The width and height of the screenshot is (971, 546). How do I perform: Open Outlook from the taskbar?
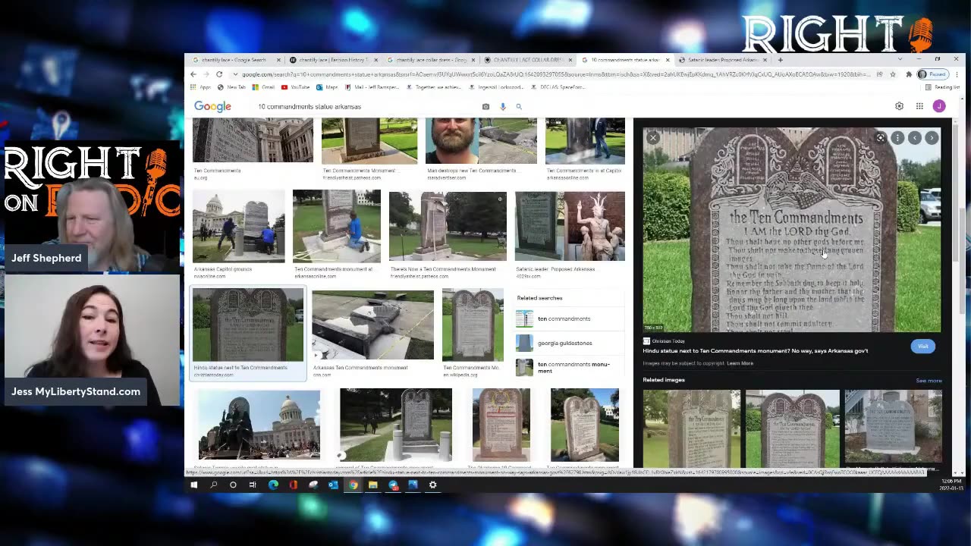click(333, 485)
